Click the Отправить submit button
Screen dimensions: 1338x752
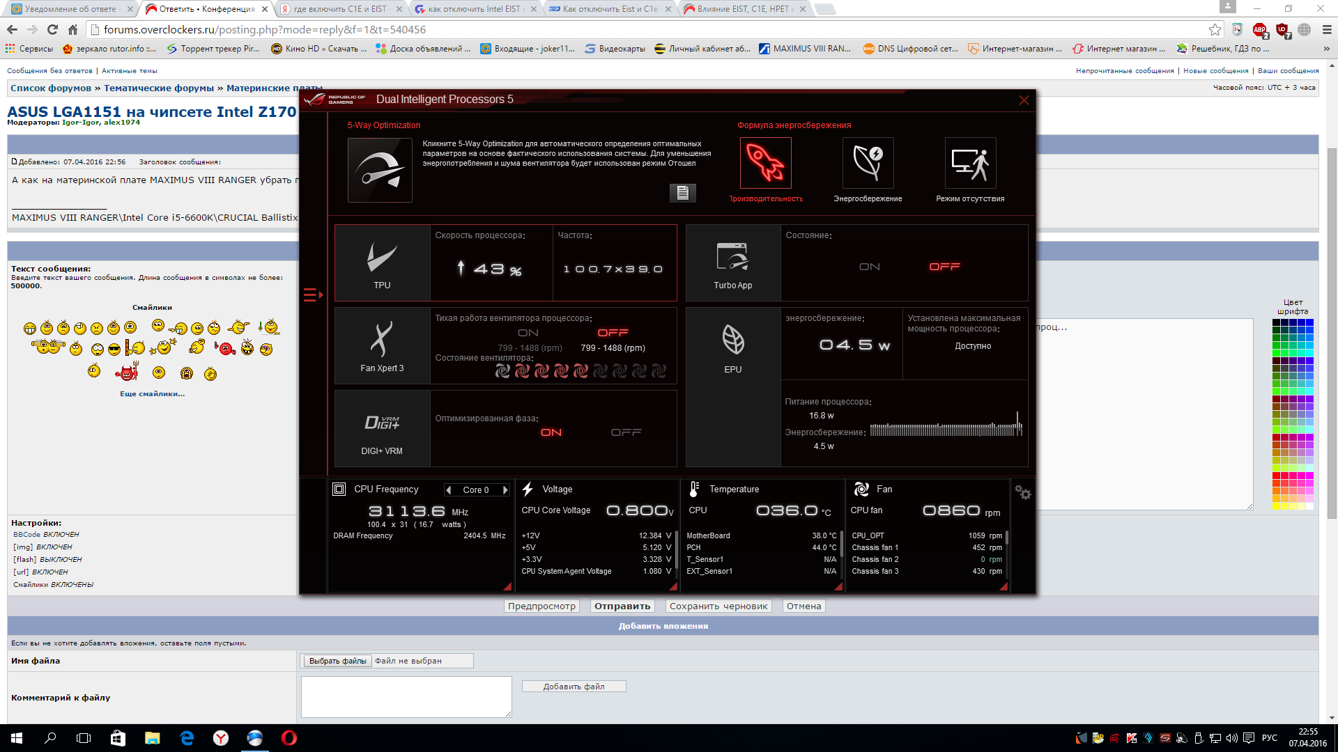click(x=622, y=606)
